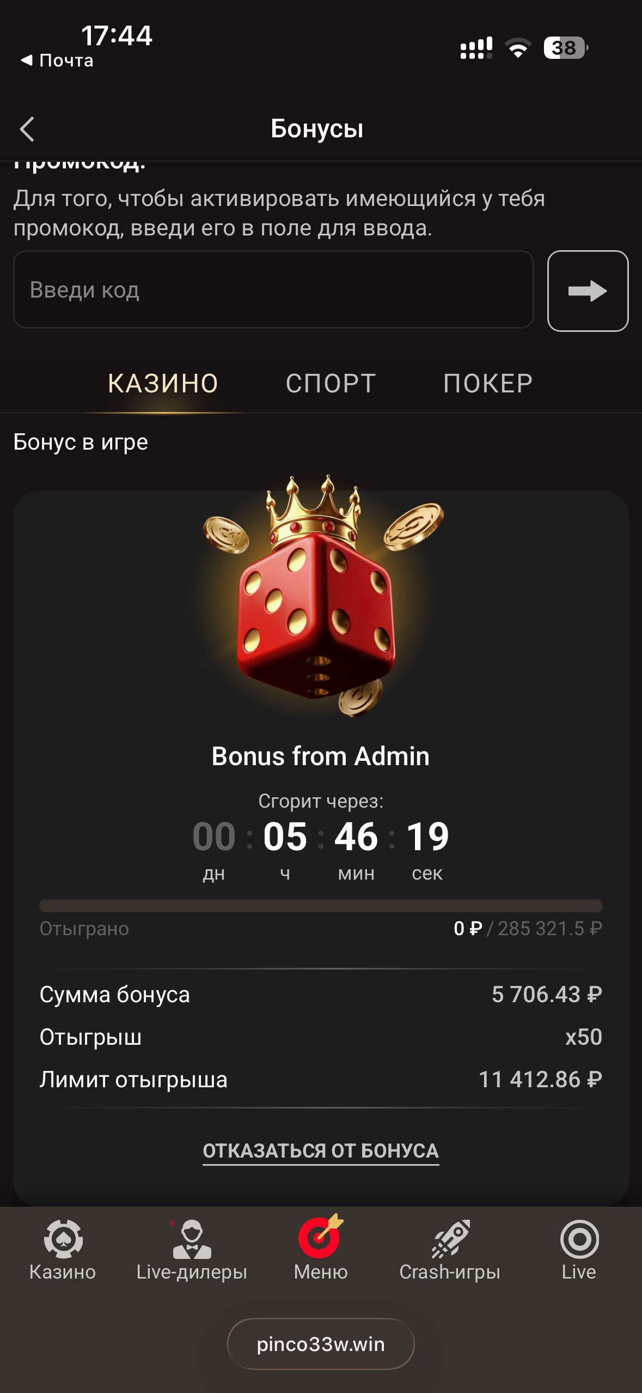Tap the battery indicator in status bar
The image size is (642, 1393).
566,48
